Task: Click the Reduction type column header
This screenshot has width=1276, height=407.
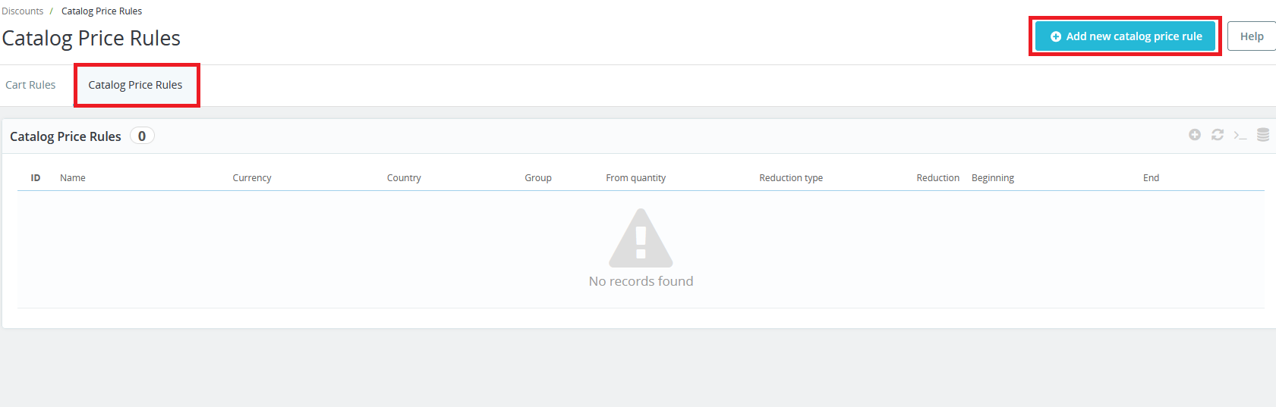Action: tap(791, 178)
